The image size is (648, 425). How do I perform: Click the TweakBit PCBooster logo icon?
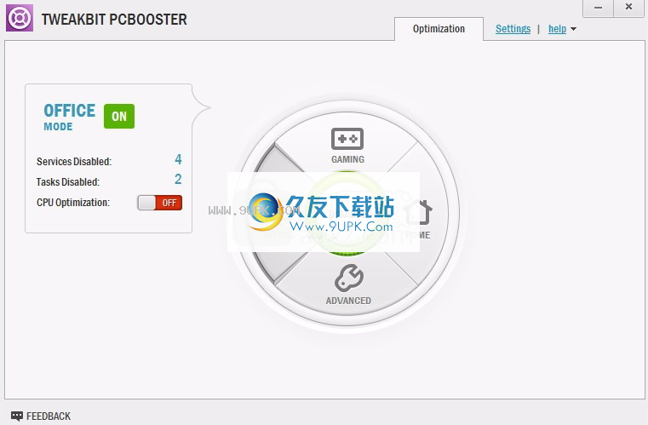(20, 18)
